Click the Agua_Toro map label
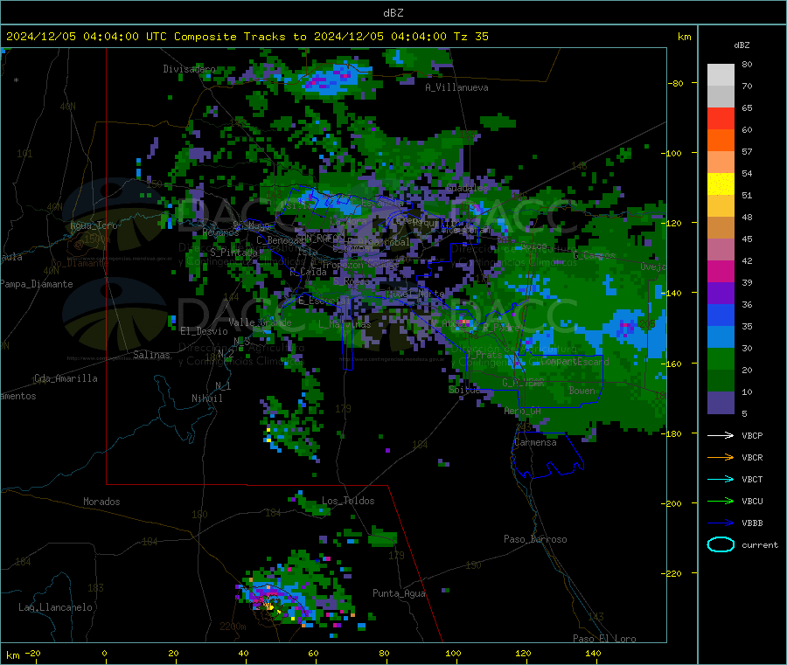 click(x=94, y=225)
